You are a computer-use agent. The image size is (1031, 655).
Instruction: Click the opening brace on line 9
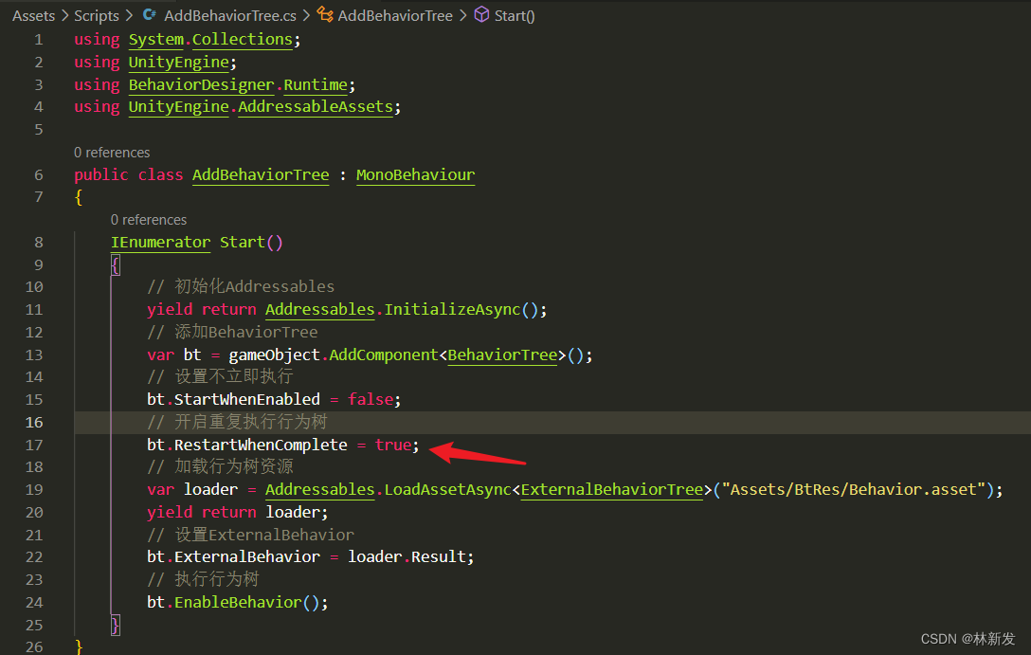115,265
